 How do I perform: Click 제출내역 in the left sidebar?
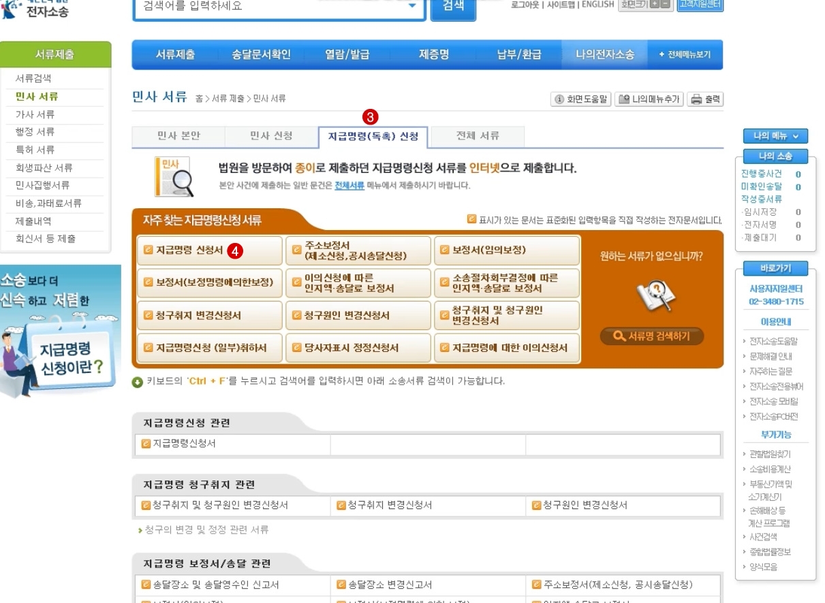[33, 221]
